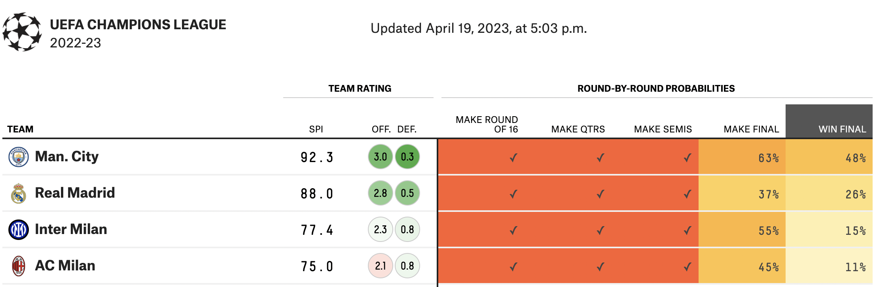Screen dimensions: 875x287
Task: Click AC Milan's 2.1 offensive rating circle
Action: click(380, 266)
